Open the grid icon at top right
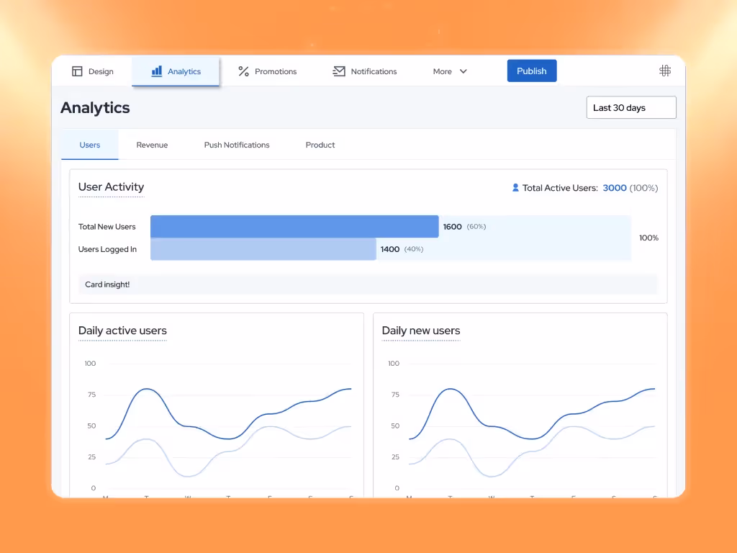The height and width of the screenshot is (553, 737). pyautogui.click(x=664, y=71)
